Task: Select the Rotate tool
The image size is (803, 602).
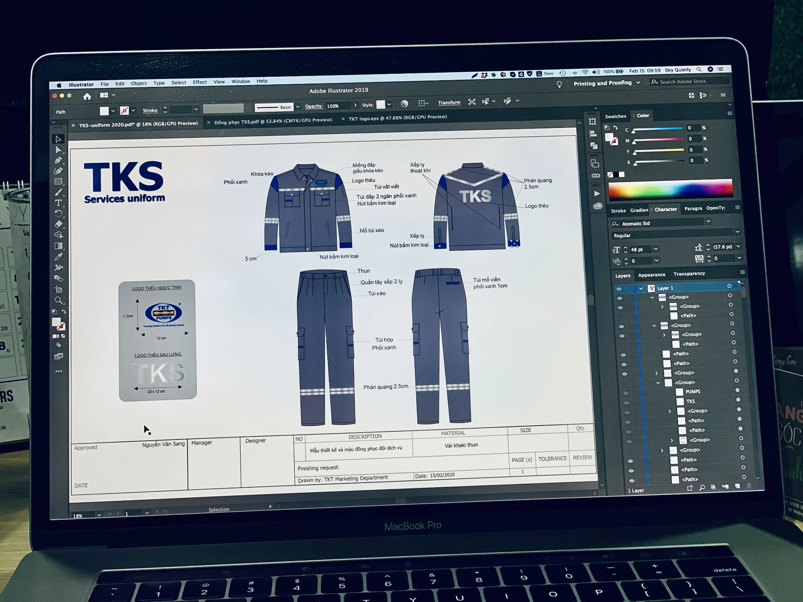Action: click(x=58, y=213)
